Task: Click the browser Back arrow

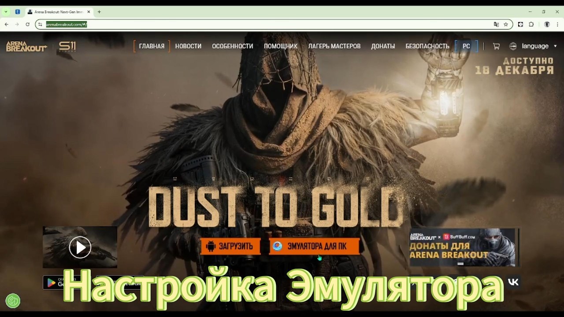Action: [x=7, y=24]
